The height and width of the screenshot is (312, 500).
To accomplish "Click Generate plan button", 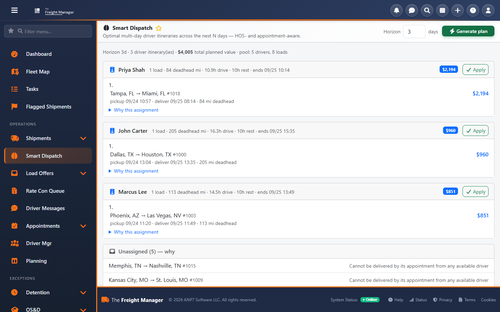I will (x=468, y=31).
